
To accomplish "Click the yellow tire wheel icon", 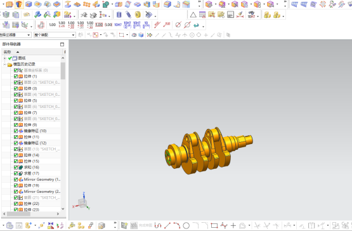I will pos(138,15).
